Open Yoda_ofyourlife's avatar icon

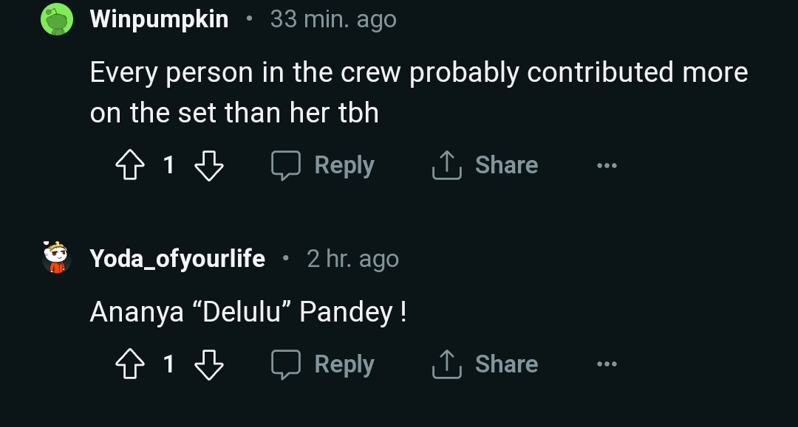(x=56, y=258)
